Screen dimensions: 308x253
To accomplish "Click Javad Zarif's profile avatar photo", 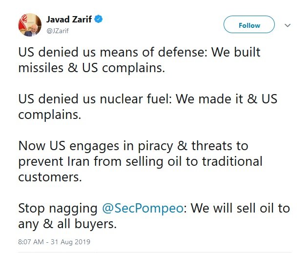I will coord(29,24).
